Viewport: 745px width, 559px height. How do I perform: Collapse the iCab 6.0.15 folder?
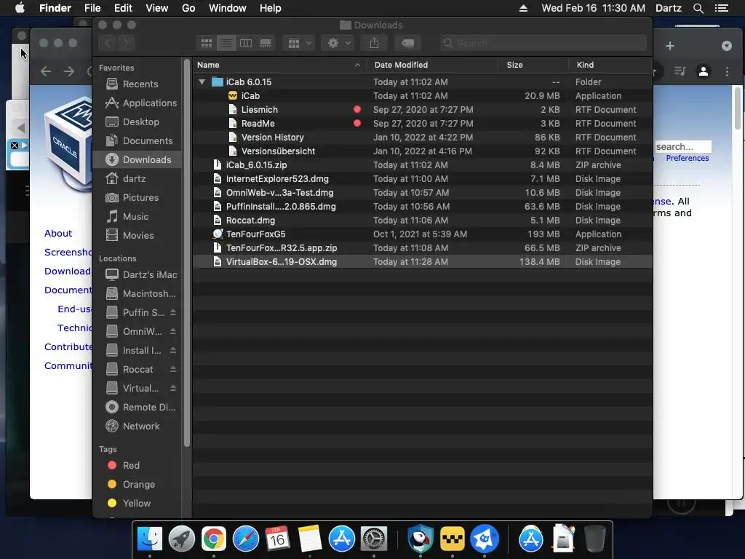pyautogui.click(x=202, y=82)
